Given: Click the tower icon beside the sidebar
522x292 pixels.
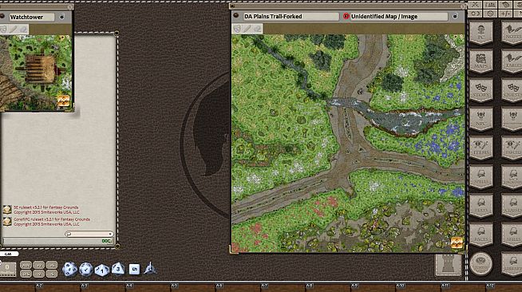Looking at the screenshot, I should click(x=448, y=265).
